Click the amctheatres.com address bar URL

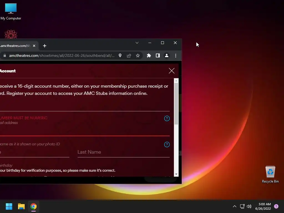point(62,55)
